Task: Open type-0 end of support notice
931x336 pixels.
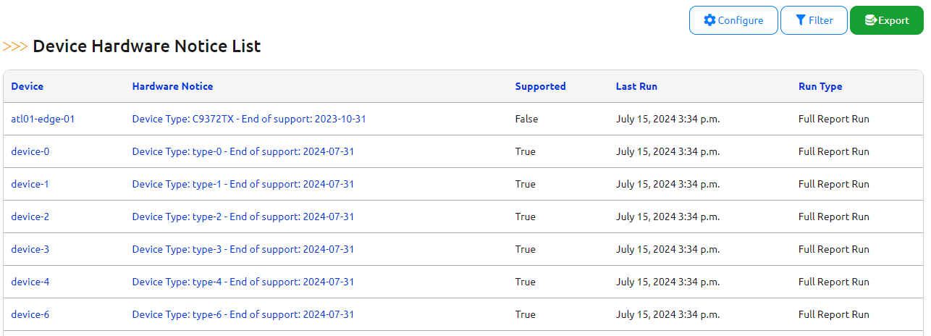Action: pyautogui.click(x=243, y=151)
